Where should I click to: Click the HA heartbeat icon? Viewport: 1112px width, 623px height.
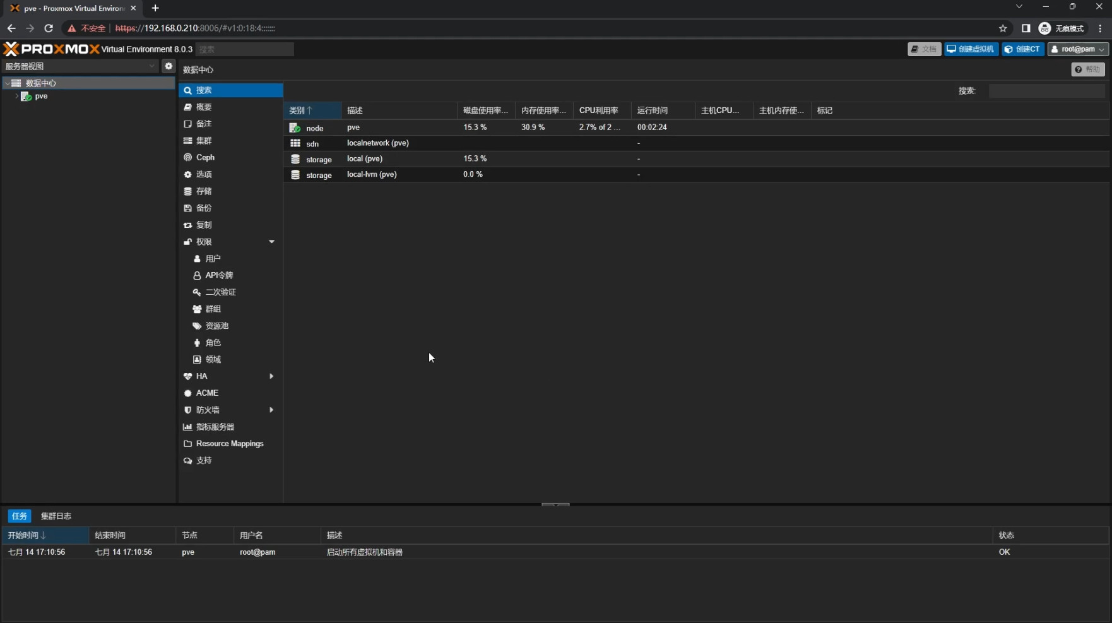187,376
